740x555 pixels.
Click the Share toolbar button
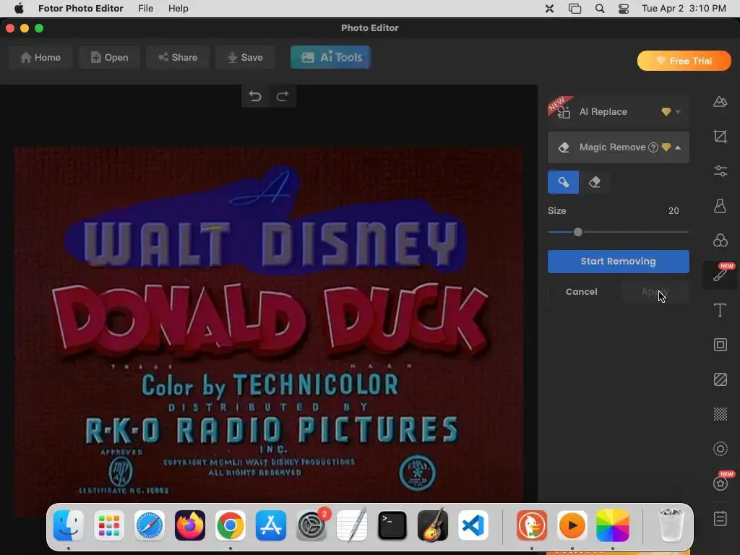click(178, 58)
